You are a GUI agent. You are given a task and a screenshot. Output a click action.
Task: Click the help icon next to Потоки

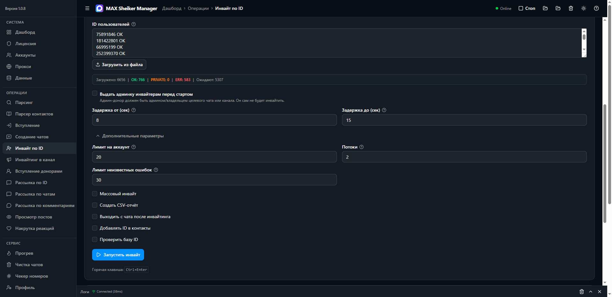pos(361,147)
